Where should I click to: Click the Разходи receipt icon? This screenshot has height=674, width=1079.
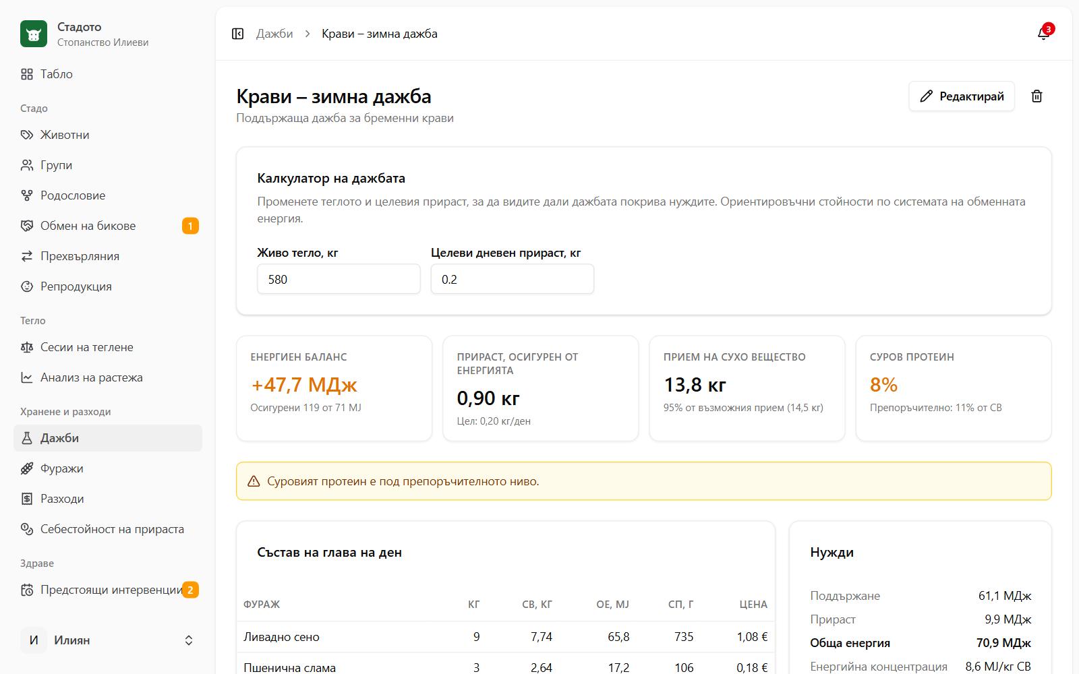click(27, 499)
